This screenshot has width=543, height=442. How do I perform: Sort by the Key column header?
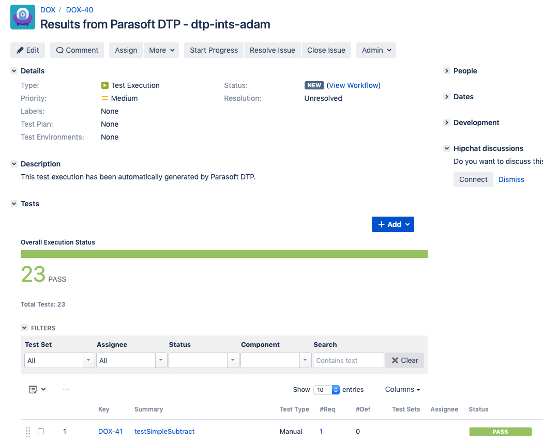click(104, 409)
